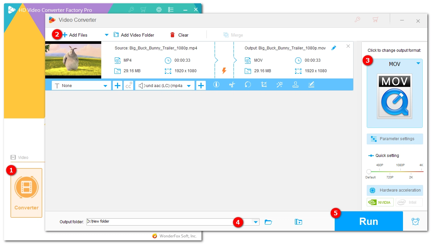This screenshot has width=432, height=244.
Task: Expand the Add Files dropdown arrow
Action: point(107,35)
